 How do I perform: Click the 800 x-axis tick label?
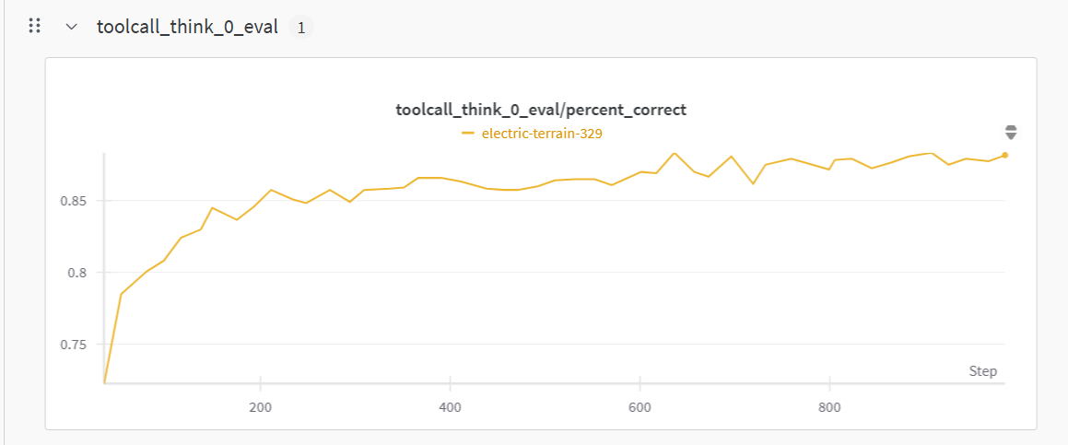tap(829, 408)
